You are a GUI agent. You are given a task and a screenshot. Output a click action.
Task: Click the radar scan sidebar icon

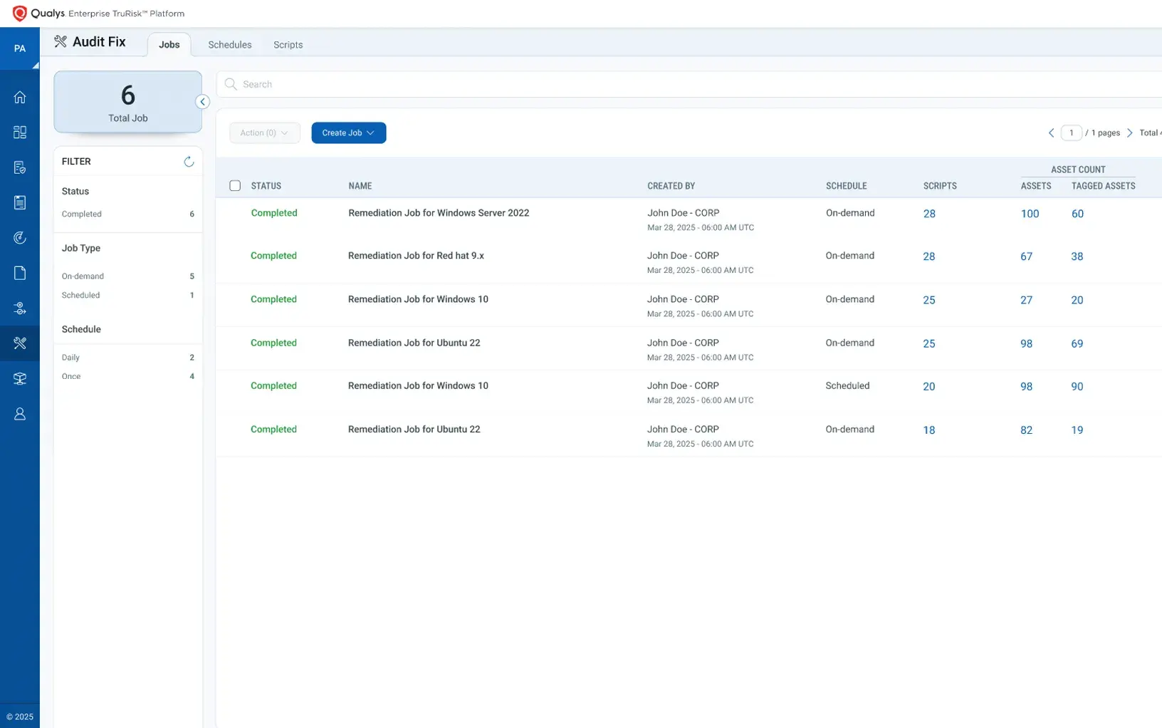(x=20, y=238)
